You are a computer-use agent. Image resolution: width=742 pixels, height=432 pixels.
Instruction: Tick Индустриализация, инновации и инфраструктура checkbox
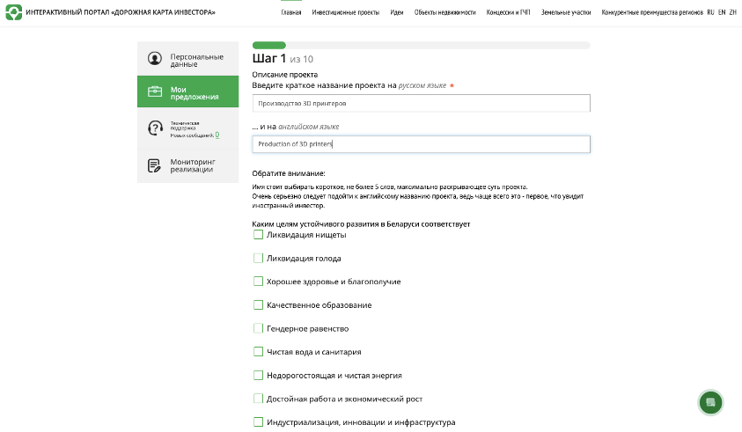coord(258,422)
